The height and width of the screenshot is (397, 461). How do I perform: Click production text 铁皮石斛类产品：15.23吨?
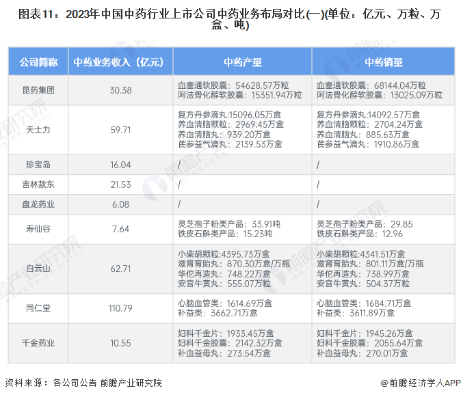pos(225,234)
